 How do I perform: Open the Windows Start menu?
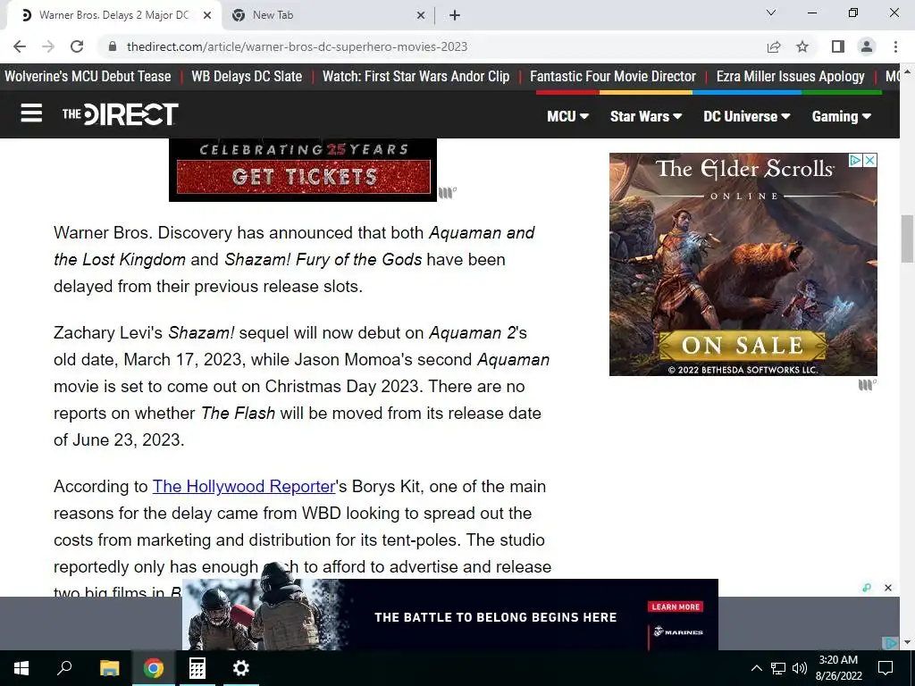tap(21, 668)
